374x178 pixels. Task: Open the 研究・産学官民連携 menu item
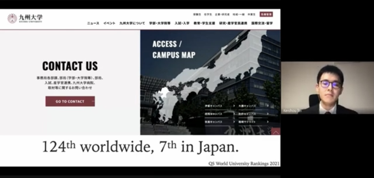[x=233, y=23]
